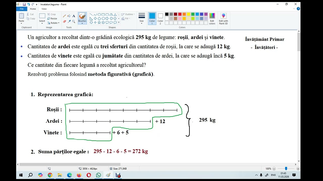Open Google Chrome from taskbar
Image resolution: width=323 pixels, height=181 pixels.
50,175
